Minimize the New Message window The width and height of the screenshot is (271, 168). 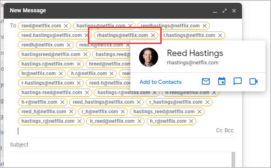(215, 11)
